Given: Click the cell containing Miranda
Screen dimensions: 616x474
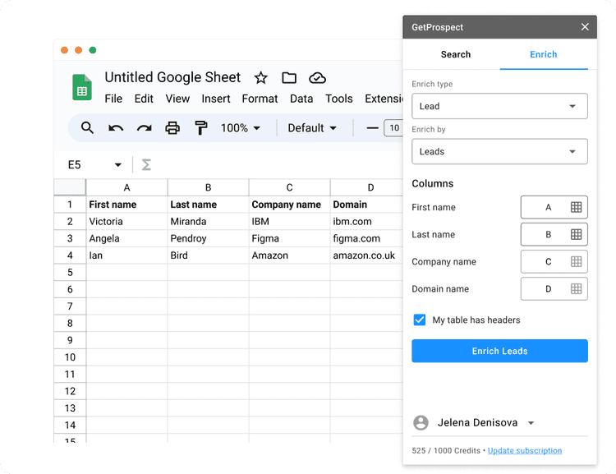Looking at the screenshot, I should [209, 221].
